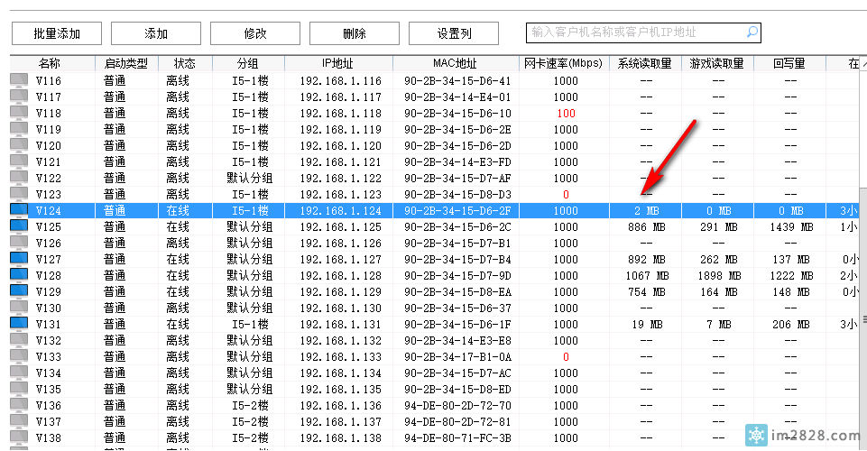Viewport: 867px width, 451px height.
Task: Sort by the 回写量 column header
Action: point(789,63)
